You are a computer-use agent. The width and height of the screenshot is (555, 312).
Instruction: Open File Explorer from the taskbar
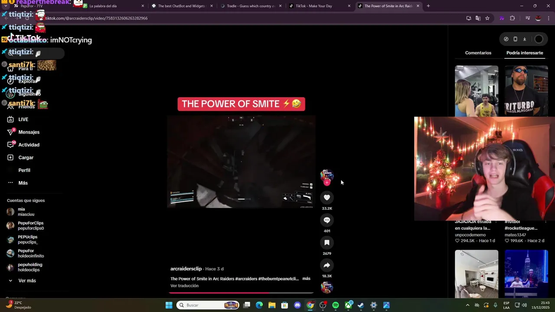tap(272, 305)
